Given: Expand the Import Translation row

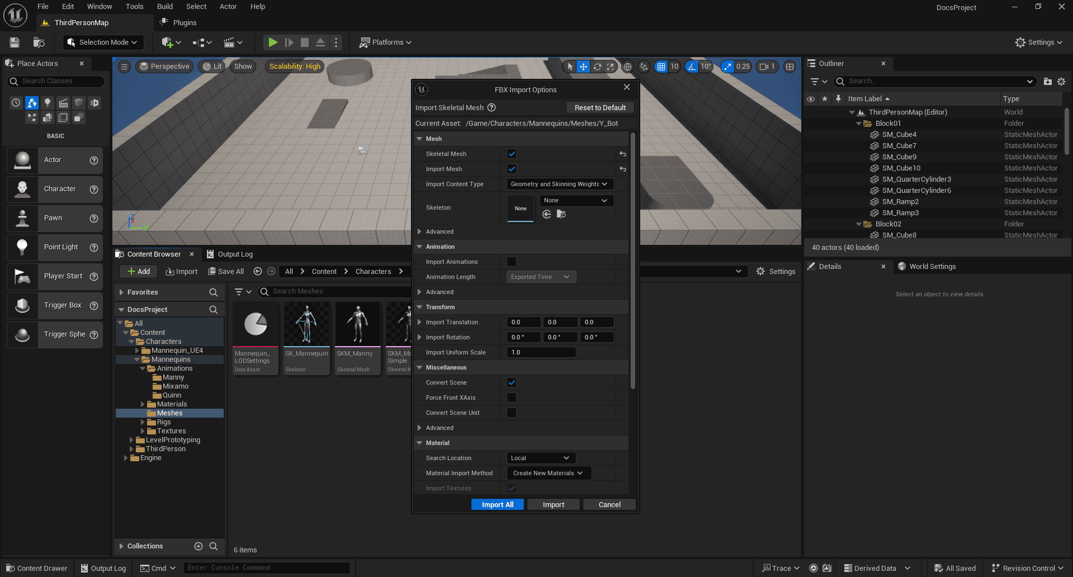Looking at the screenshot, I should 419,322.
